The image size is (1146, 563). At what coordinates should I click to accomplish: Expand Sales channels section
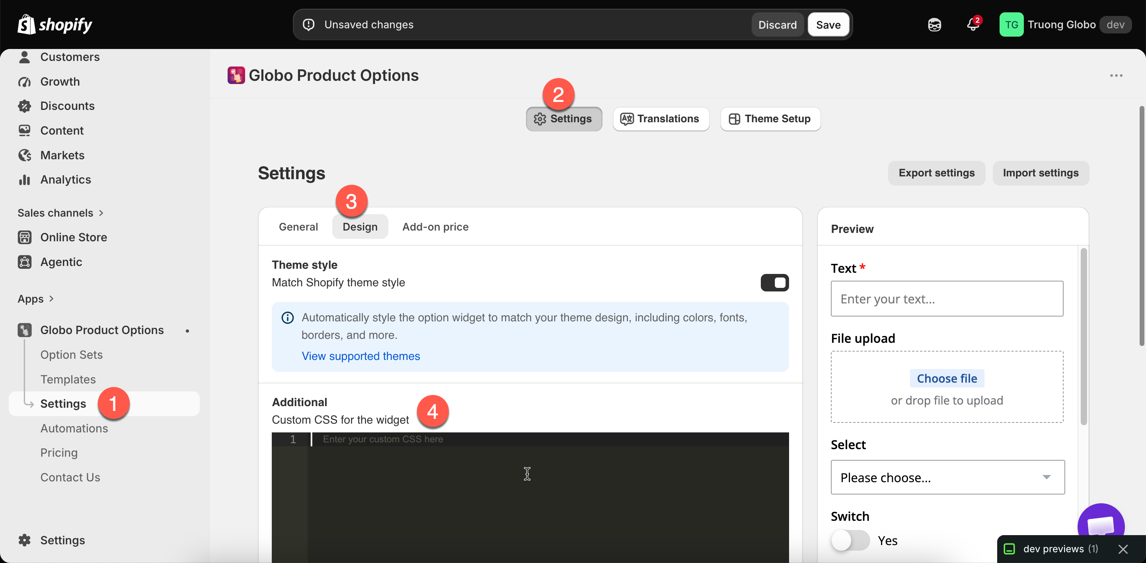(60, 213)
